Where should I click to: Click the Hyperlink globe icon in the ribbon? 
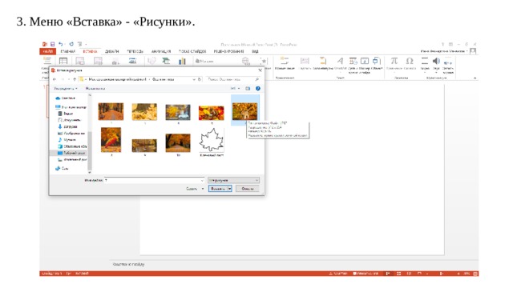point(245,61)
